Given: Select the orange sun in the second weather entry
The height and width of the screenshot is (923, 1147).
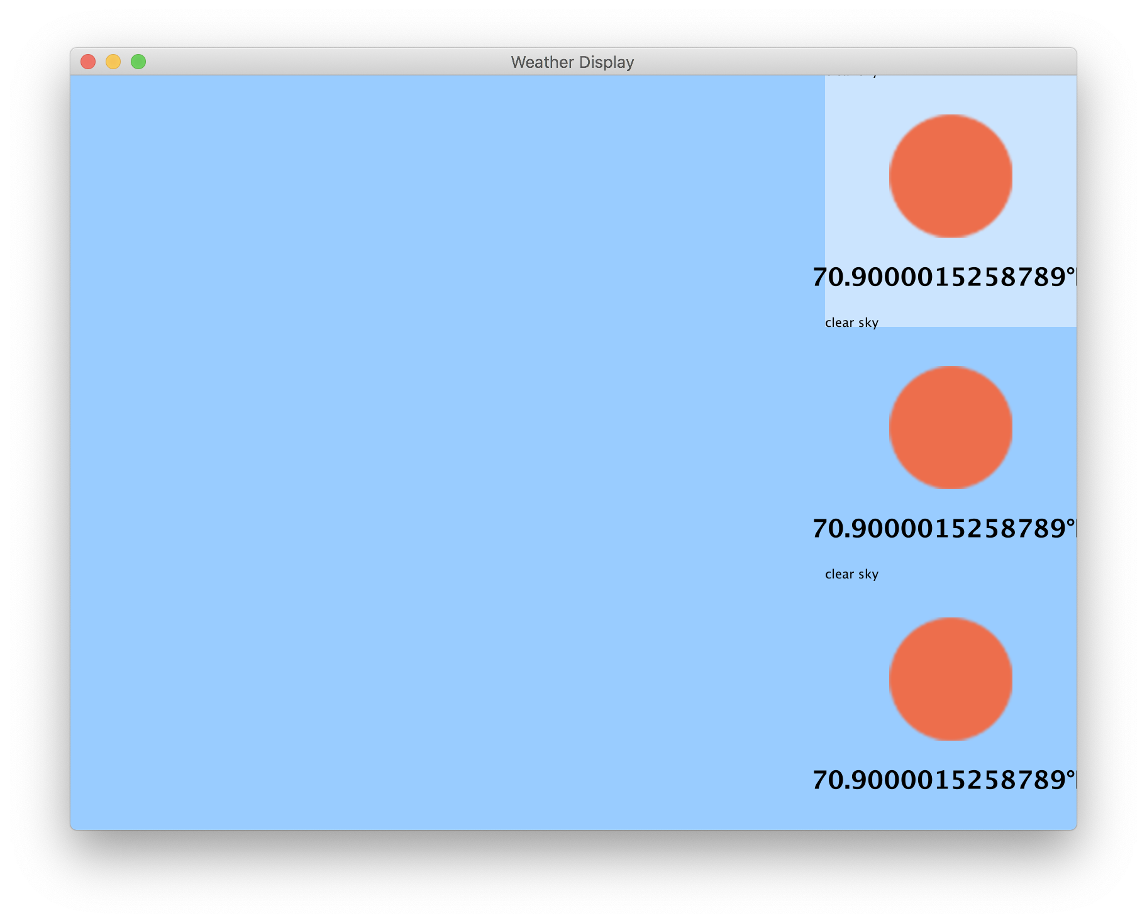Looking at the screenshot, I should point(950,428).
